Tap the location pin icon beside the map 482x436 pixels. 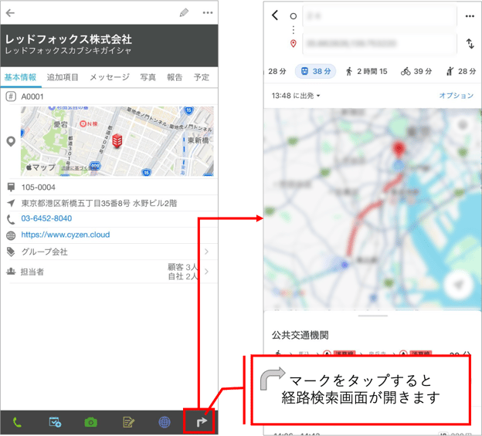(x=11, y=141)
